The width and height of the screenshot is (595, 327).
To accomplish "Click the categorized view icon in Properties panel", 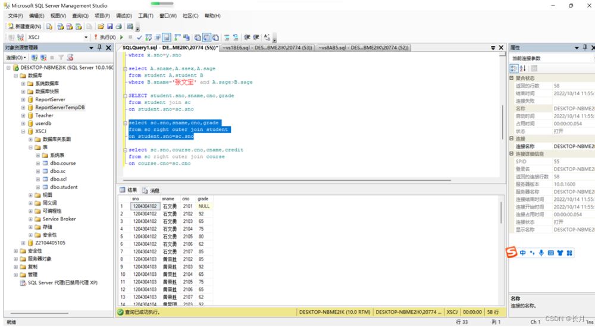I will click(514, 68).
